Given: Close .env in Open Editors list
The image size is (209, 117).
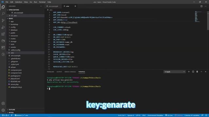Looking at the screenshot, I should coord(9,16).
